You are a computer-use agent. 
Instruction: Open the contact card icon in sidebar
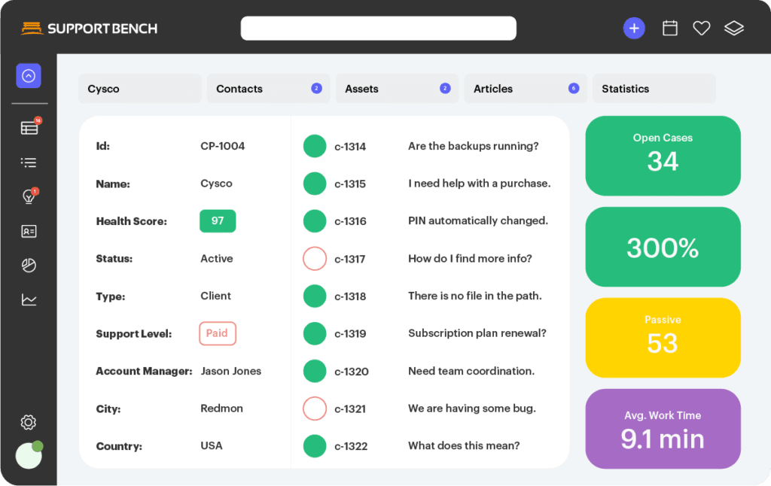29,232
